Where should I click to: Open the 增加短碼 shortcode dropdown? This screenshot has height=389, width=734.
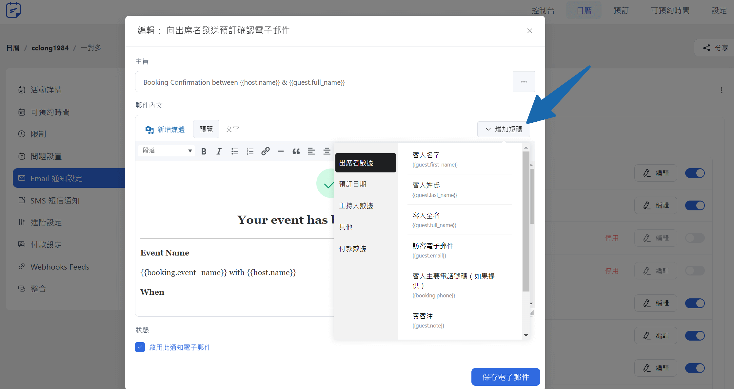pyautogui.click(x=504, y=129)
